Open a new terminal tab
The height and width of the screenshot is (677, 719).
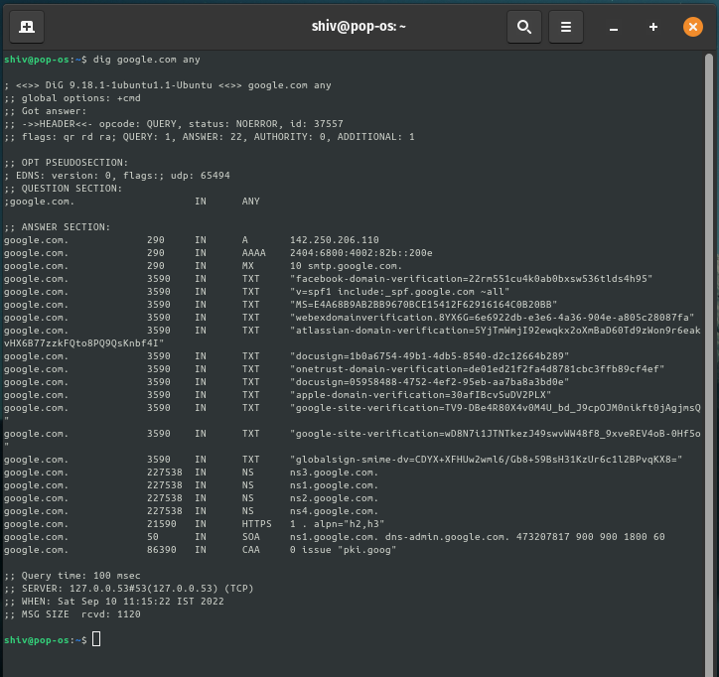click(27, 27)
